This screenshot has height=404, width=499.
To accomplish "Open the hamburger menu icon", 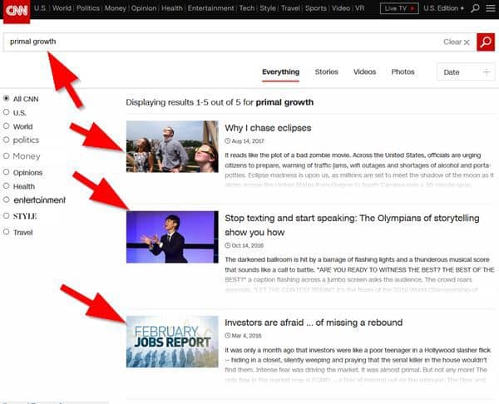I will click(491, 8).
